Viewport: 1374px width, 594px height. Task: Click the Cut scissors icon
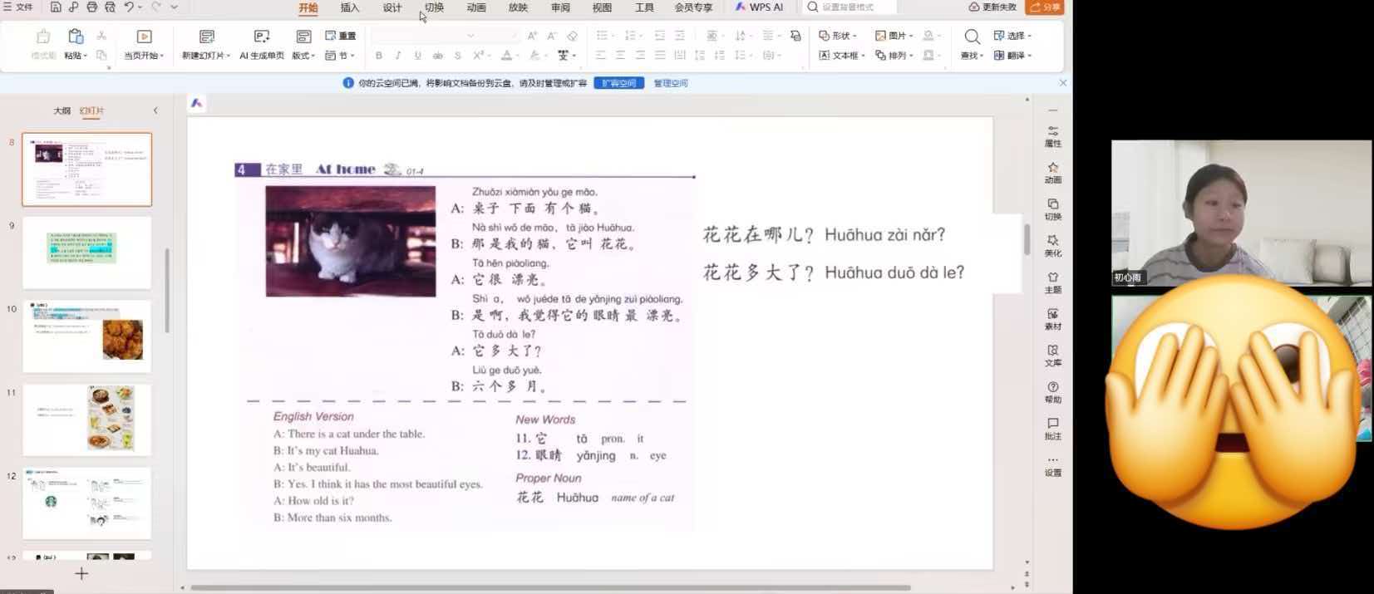click(x=101, y=36)
